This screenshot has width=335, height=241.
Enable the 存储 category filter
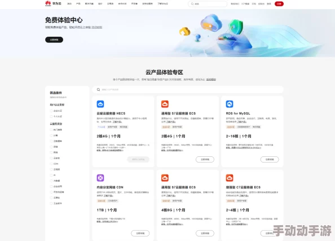(x=51, y=147)
